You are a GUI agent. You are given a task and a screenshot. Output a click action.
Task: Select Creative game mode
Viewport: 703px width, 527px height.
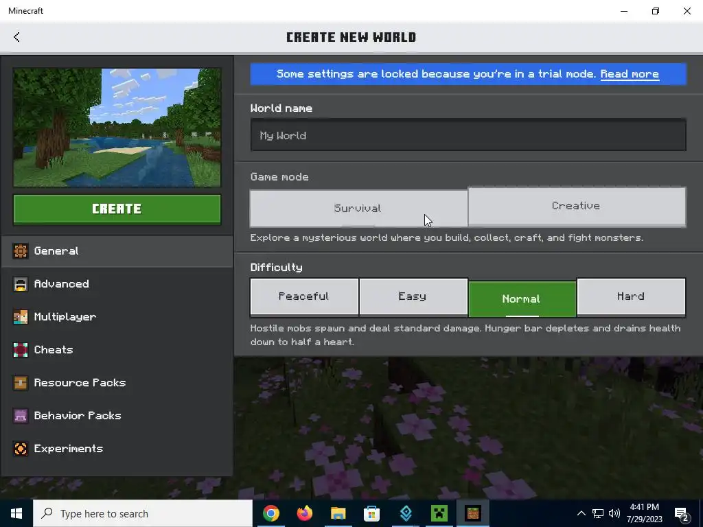click(577, 206)
